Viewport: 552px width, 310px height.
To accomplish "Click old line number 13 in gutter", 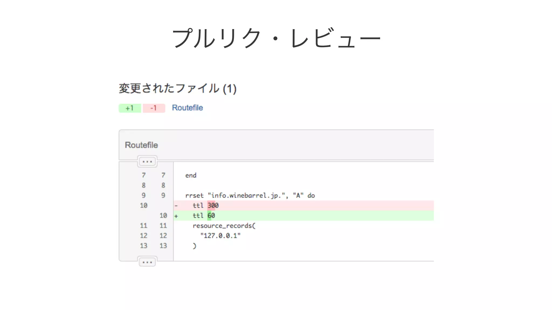I will coord(143,246).
